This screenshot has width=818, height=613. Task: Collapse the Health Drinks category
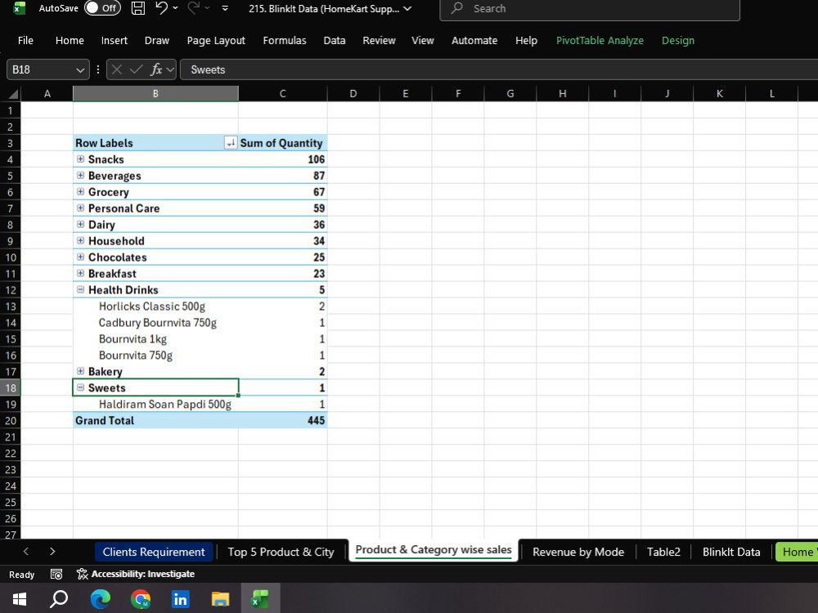(80, 290)
